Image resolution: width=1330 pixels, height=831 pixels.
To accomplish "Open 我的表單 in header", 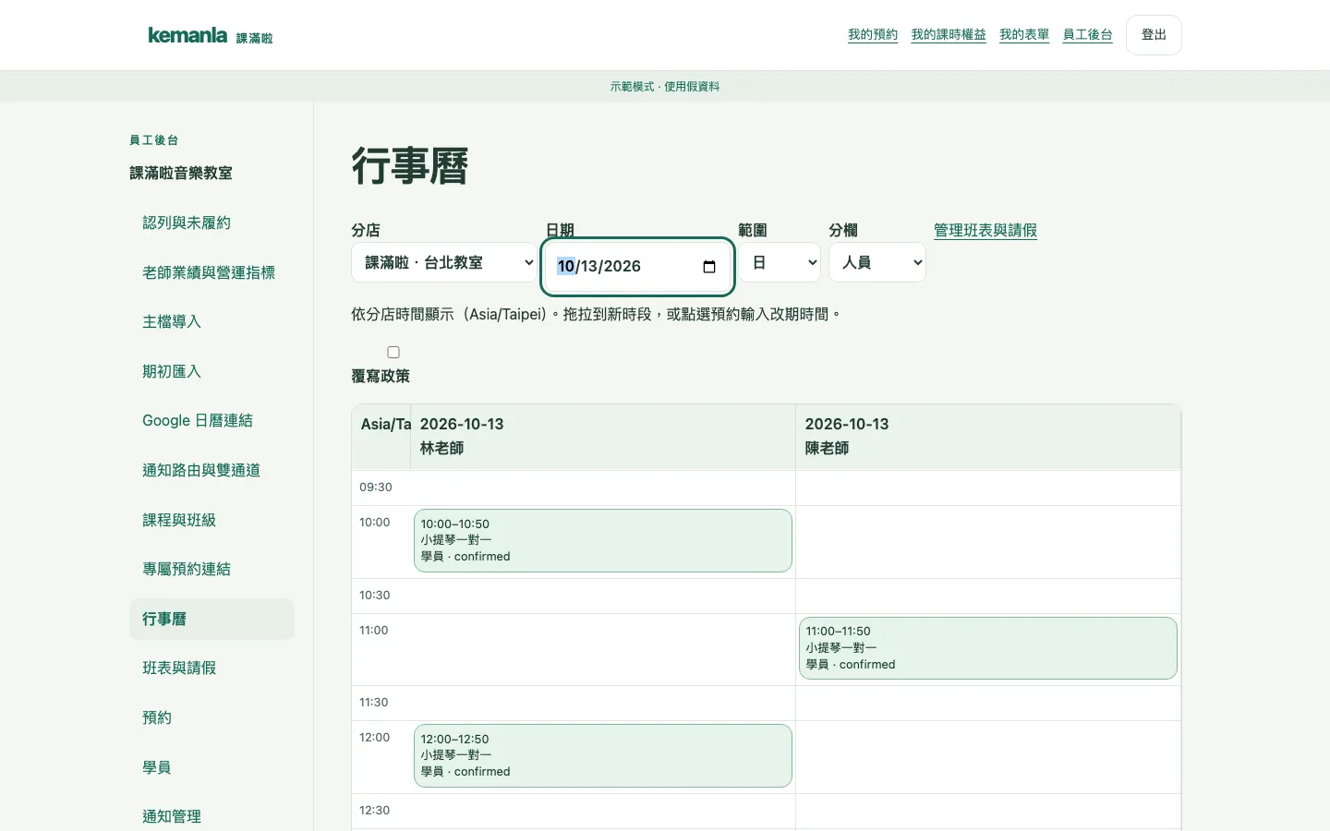I will tap(1024, 35).
